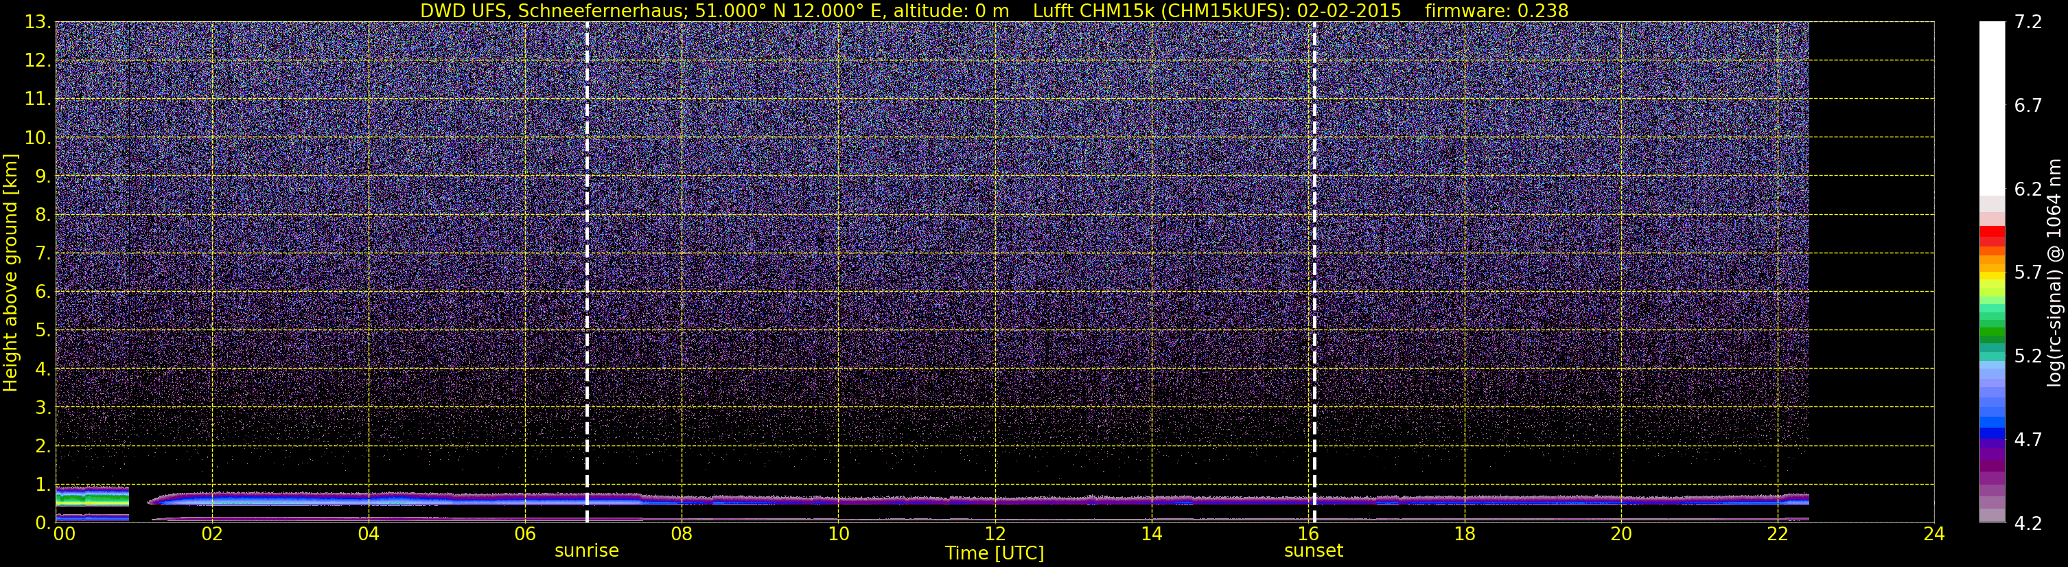Click the blue cloud layer near 04 UTC
The image size is (2068, 567).
click(x=369, y=500)
